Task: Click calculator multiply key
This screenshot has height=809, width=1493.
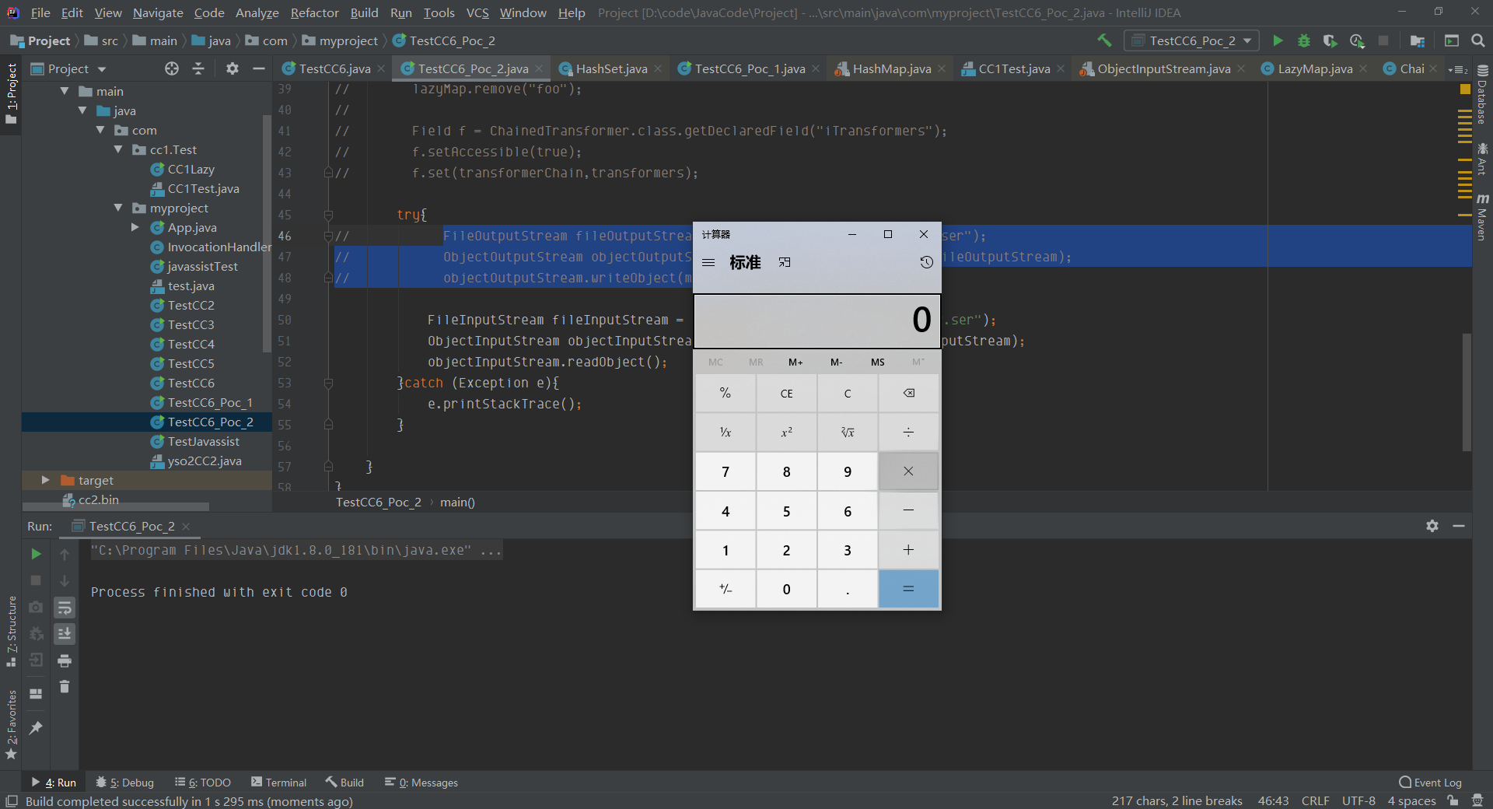Action: pos(908,471)
